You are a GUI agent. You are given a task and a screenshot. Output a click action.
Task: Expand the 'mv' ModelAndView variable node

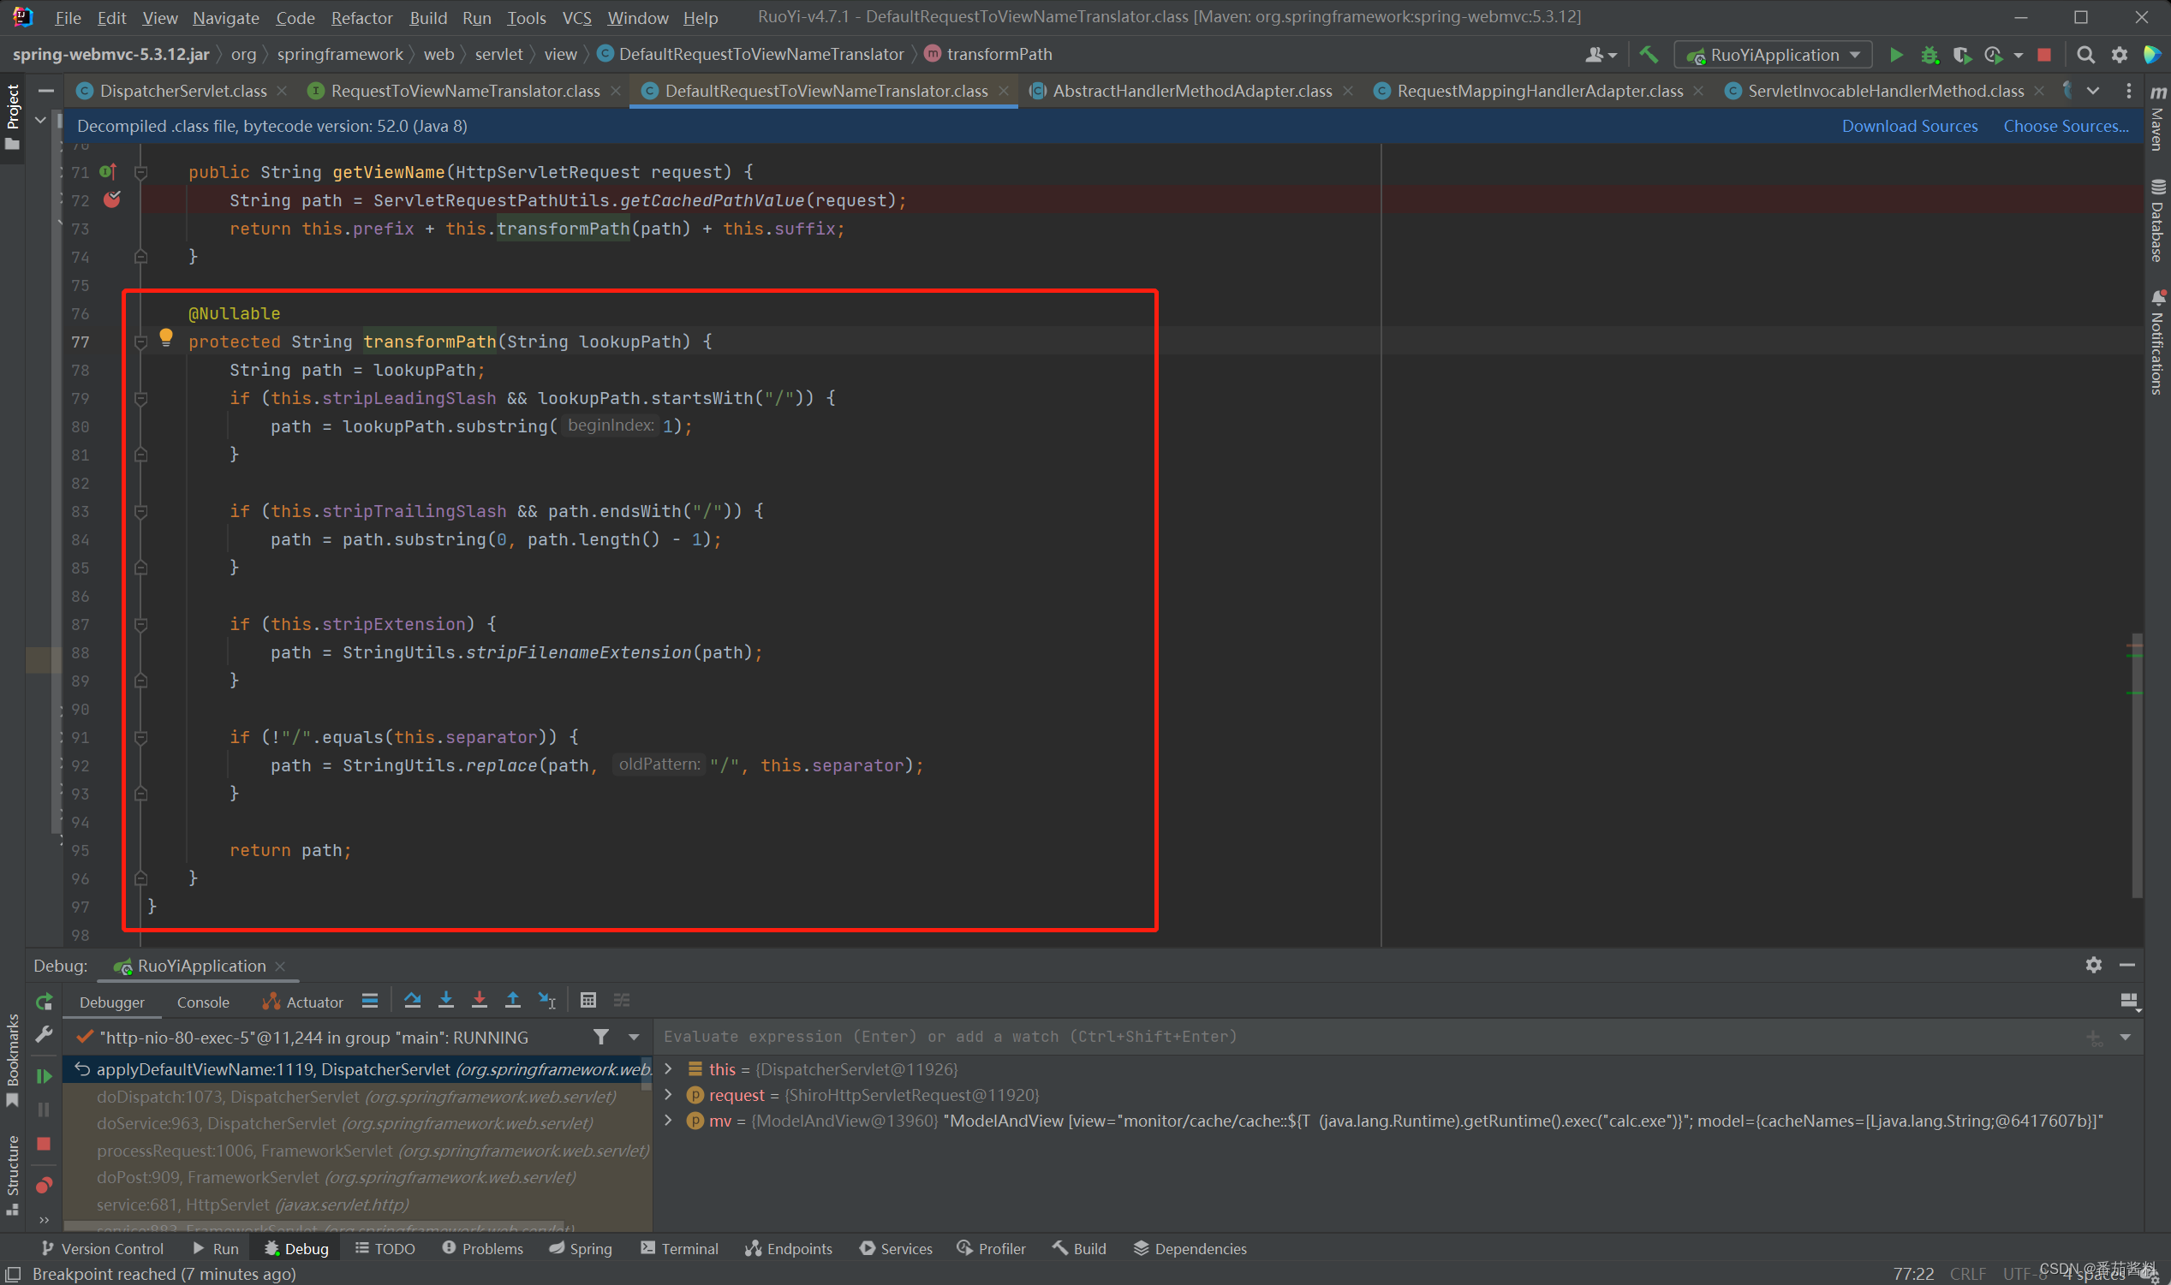669,1121
